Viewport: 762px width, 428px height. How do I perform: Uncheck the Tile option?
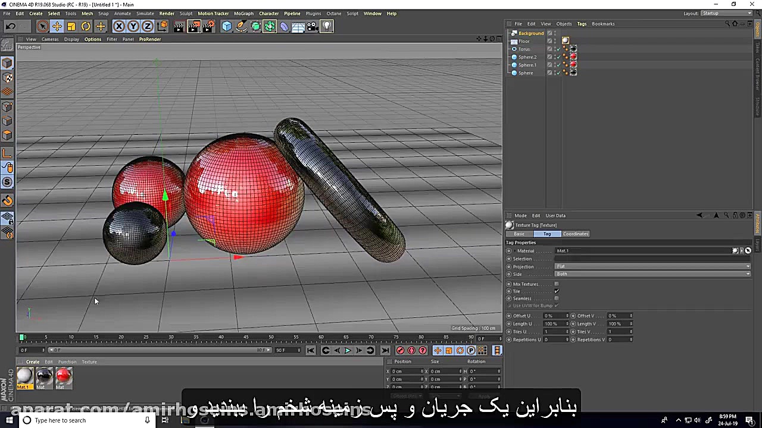pos(557,291)
